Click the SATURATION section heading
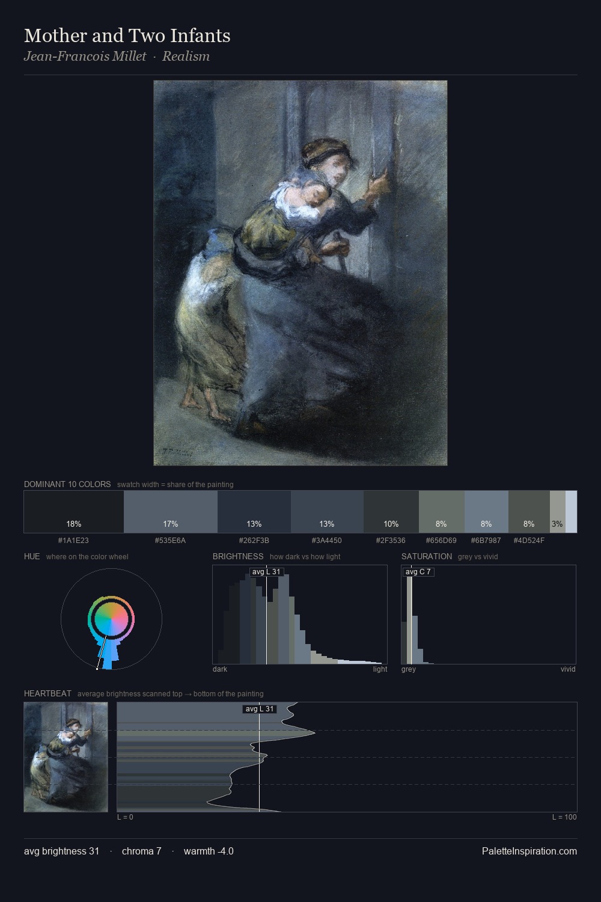 pos(427,556)
